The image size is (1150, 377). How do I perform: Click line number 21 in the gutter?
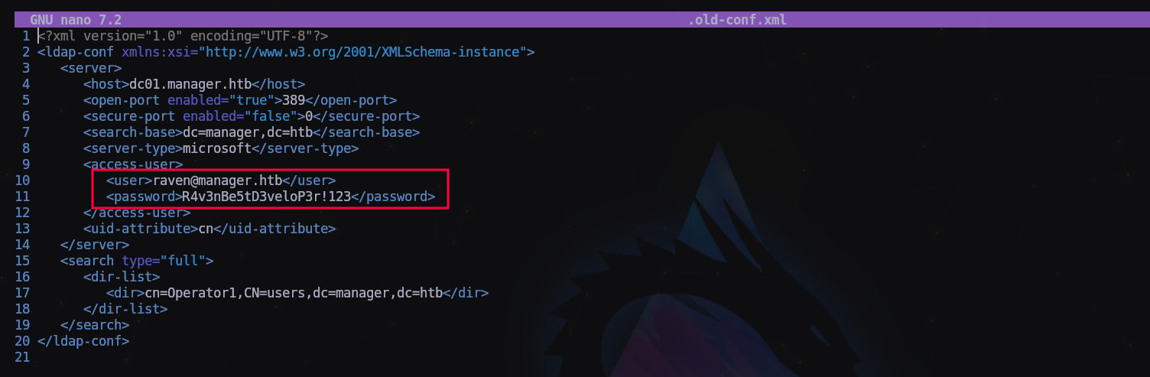[21, 357]
